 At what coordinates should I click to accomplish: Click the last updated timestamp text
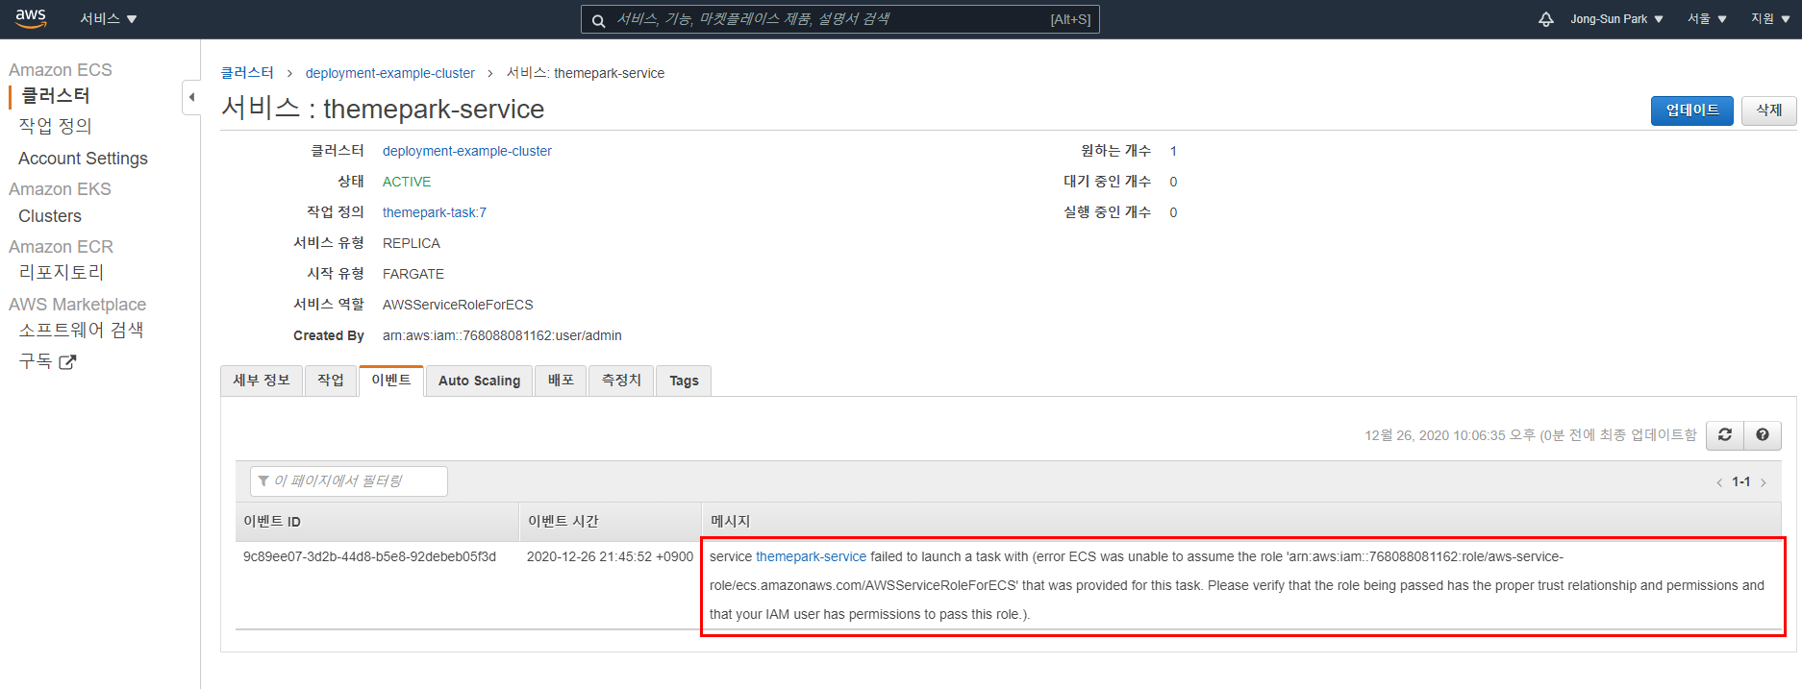(x=1531, y=435)
